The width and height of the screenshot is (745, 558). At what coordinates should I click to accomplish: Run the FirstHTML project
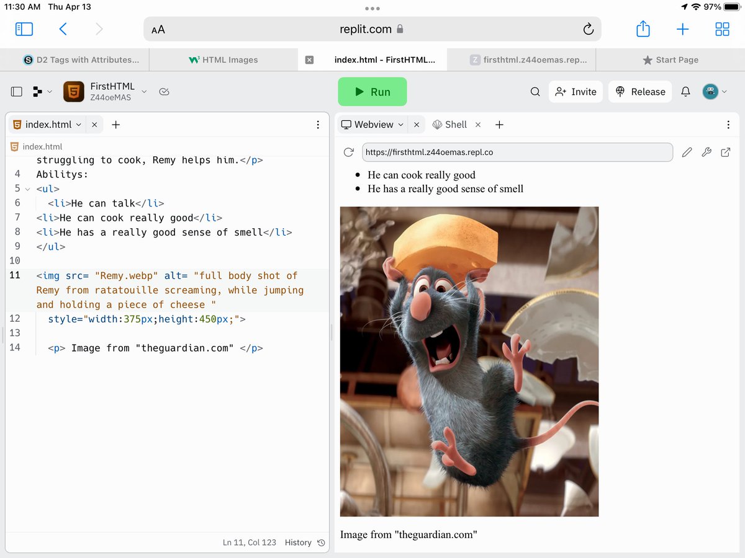[x=372, y=92]
